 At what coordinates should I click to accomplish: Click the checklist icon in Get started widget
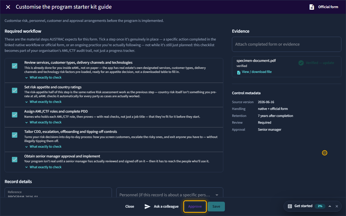click(x=290, y=206)
